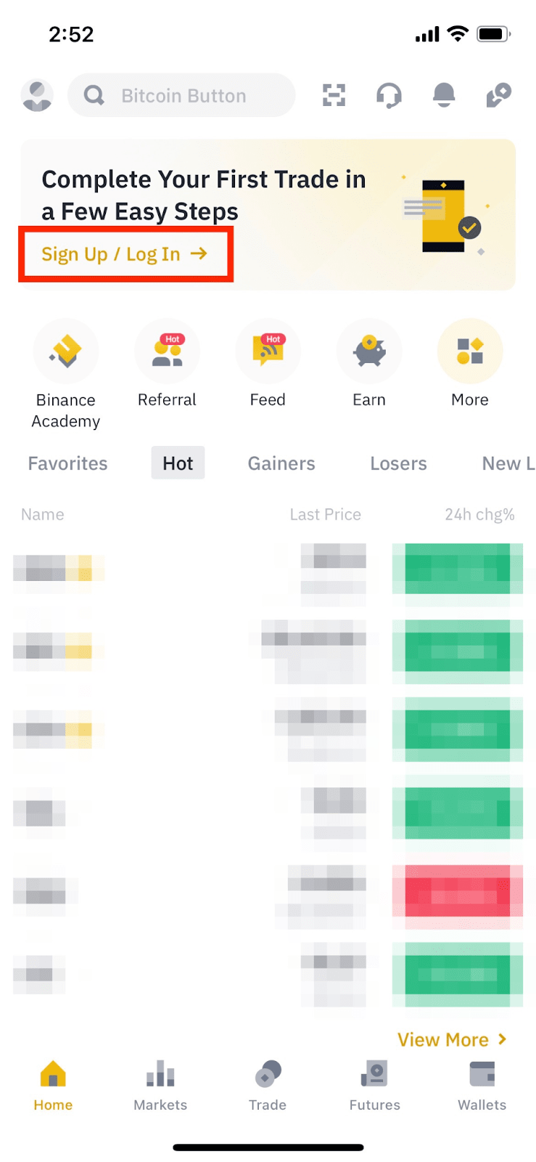Open Wallets in bottom navigation

[x=482, y=1085]
